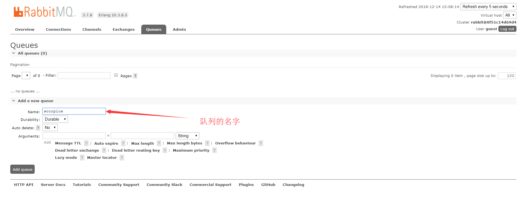The image size is (527, 210).
Task: Open the Changelog footer link
Action: click(x=293, y=185)
